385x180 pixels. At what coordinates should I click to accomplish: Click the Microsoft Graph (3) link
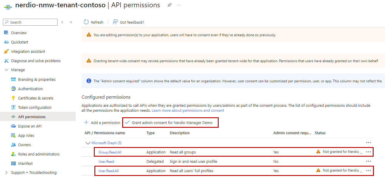click(106, 143)
